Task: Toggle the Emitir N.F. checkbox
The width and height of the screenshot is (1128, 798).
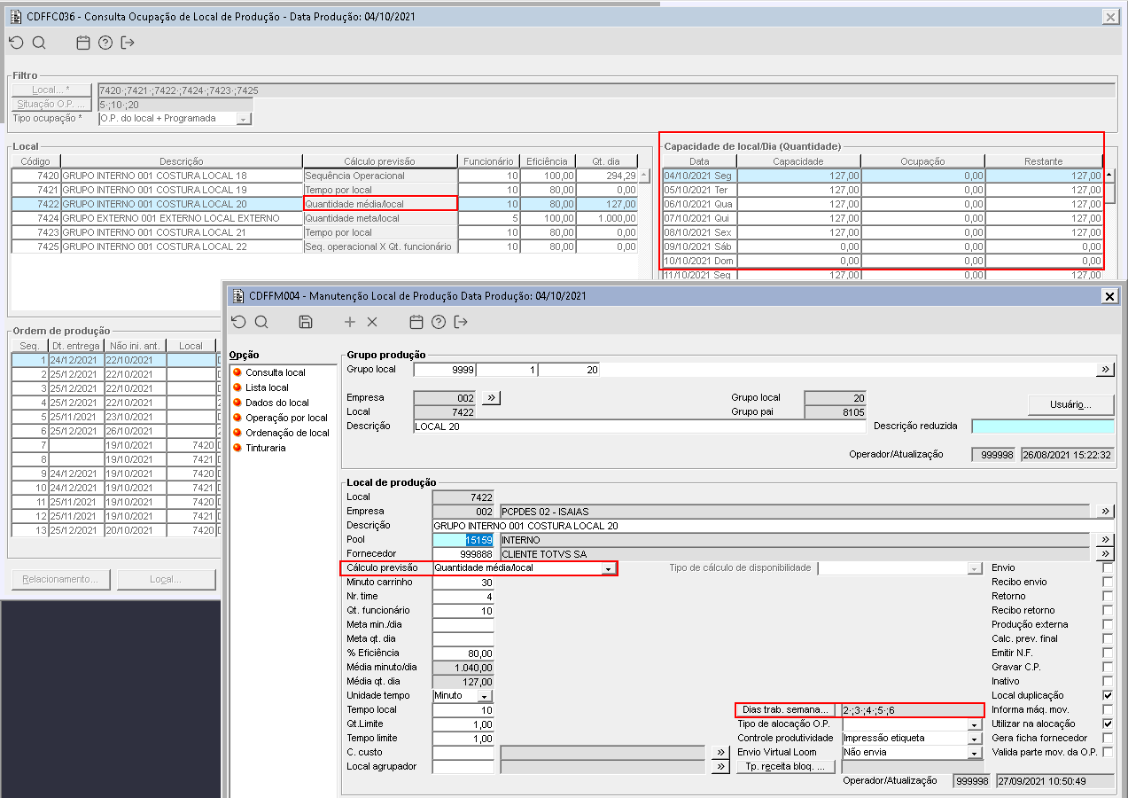Action: 1108,653
